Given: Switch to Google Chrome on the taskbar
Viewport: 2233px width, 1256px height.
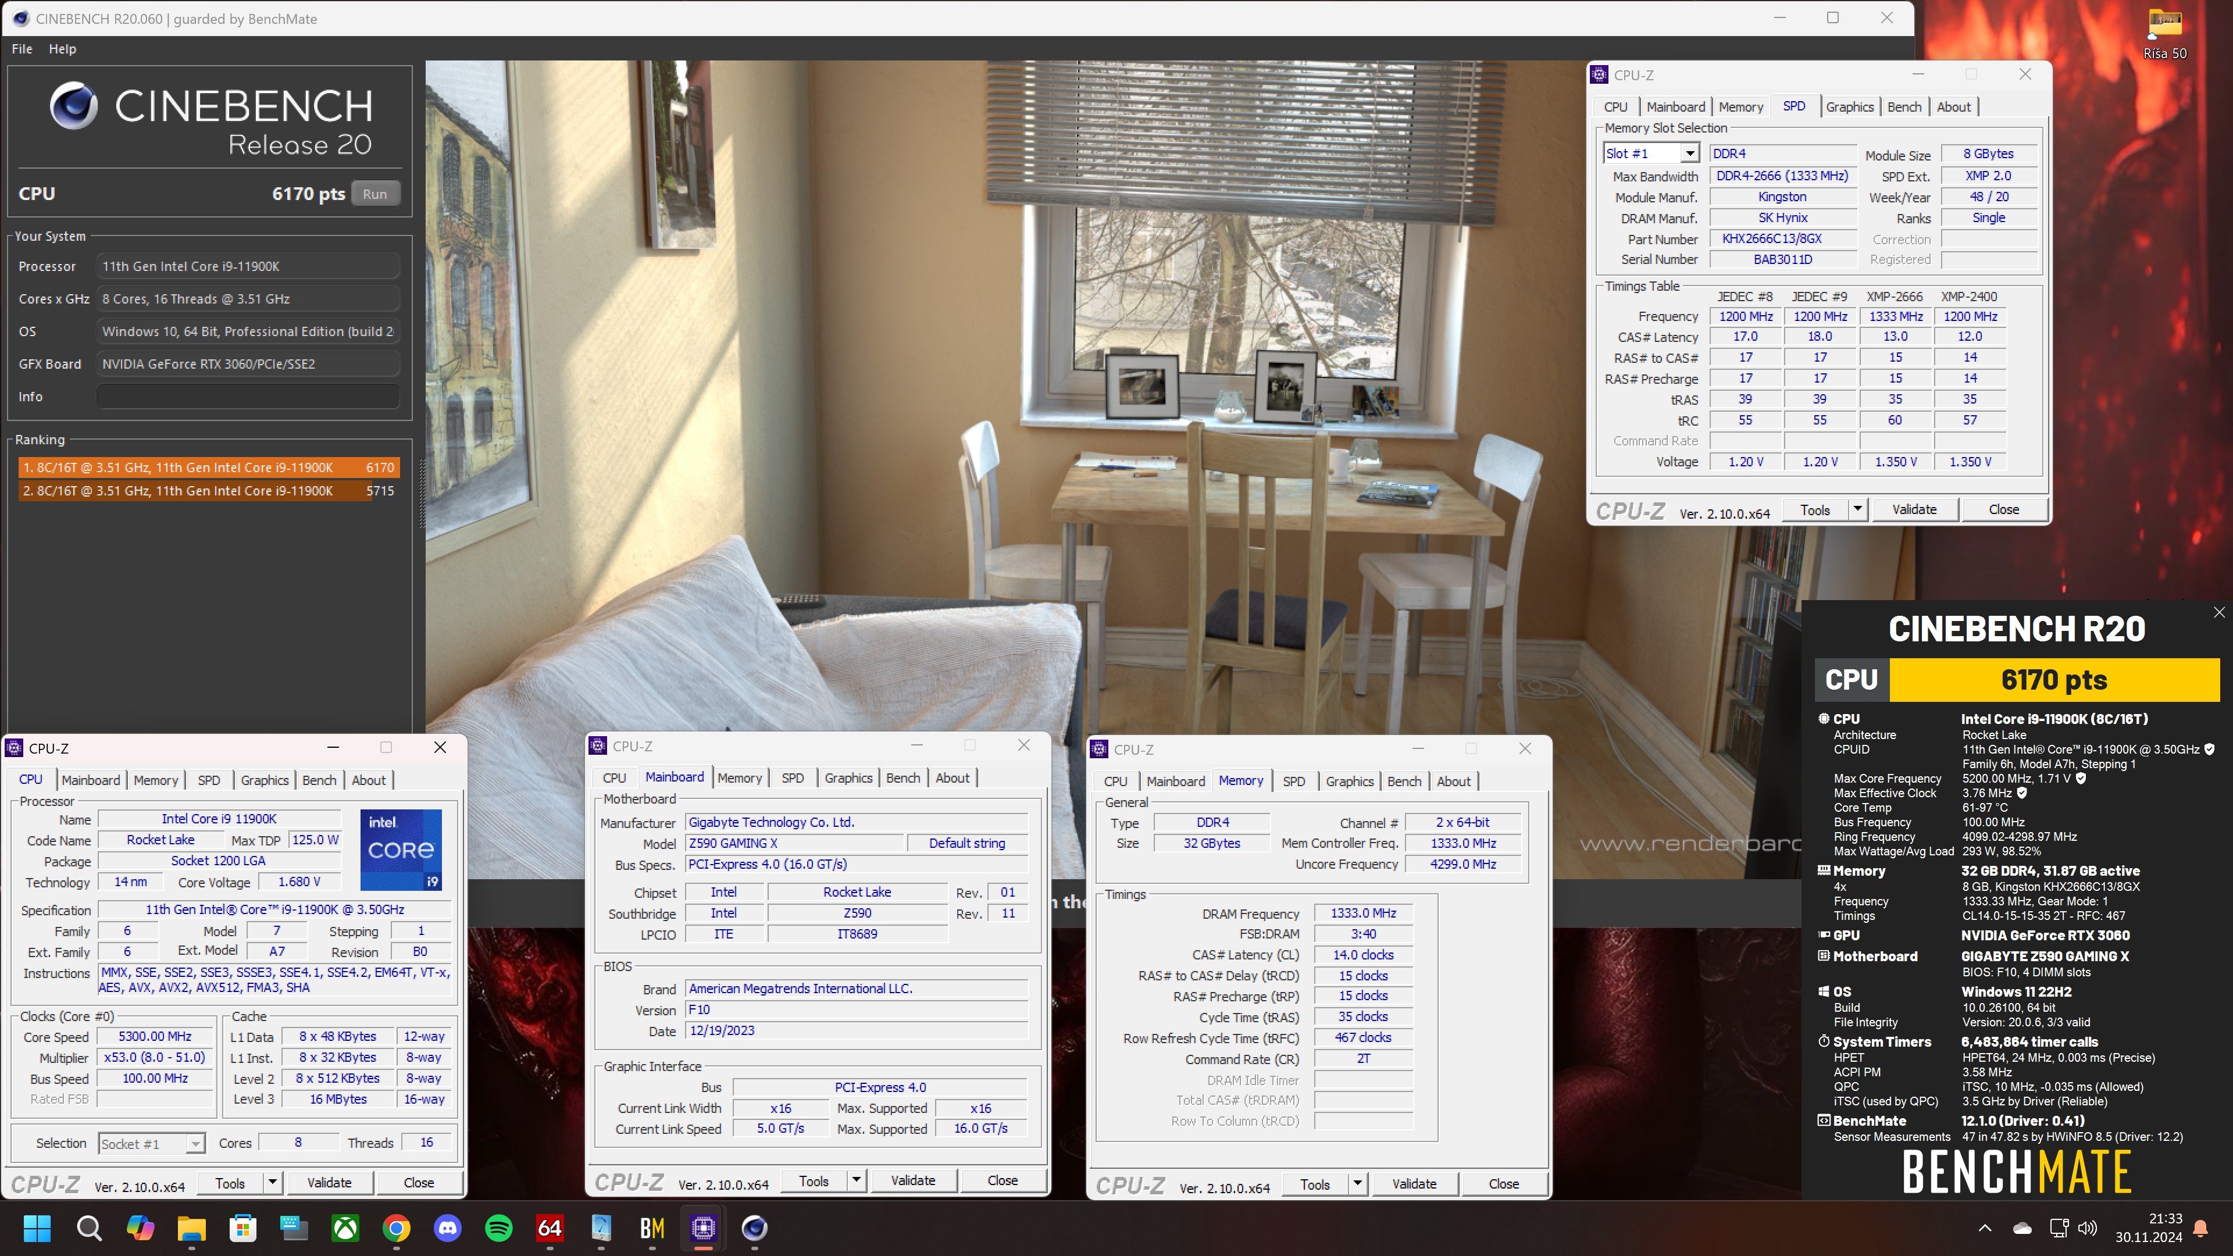Looking at the screenshot, I should (396, 1228).
